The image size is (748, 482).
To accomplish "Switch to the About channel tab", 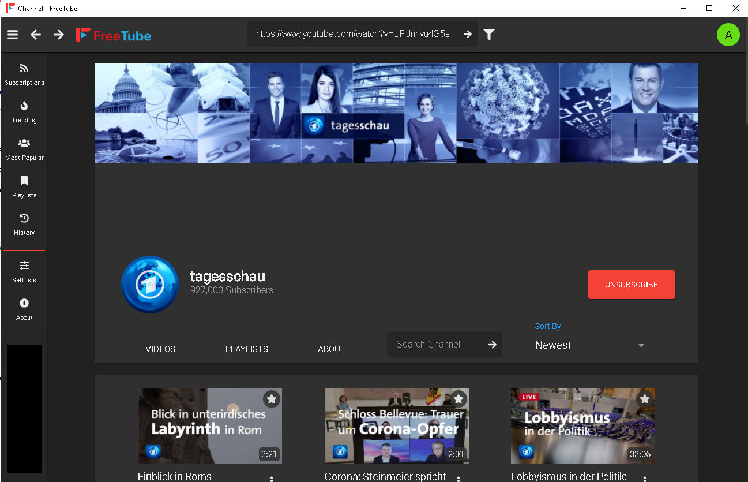I will click(332, 349).
